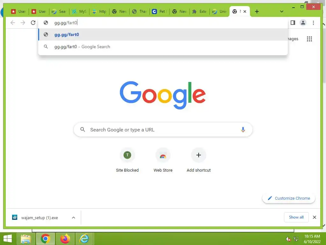Select the gg.gg/fart0 URL suggestion
326x245 pixels.
pyautogui.click(x=163, y=34)
